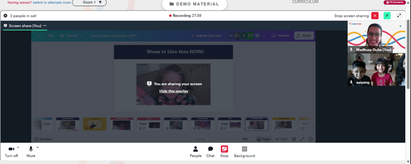This screenshot has height=164, width=411.
Task: Select page 20 thumbnail
Action: click(230, 124)
